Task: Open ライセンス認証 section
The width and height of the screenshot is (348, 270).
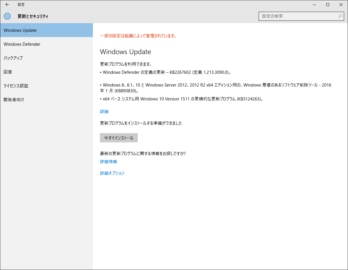Action: coord(47,86)
